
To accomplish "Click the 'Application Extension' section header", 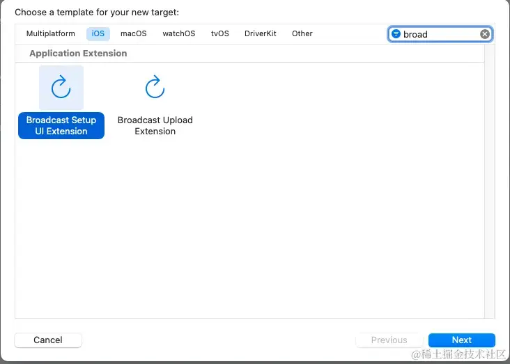I will (78, 54).
